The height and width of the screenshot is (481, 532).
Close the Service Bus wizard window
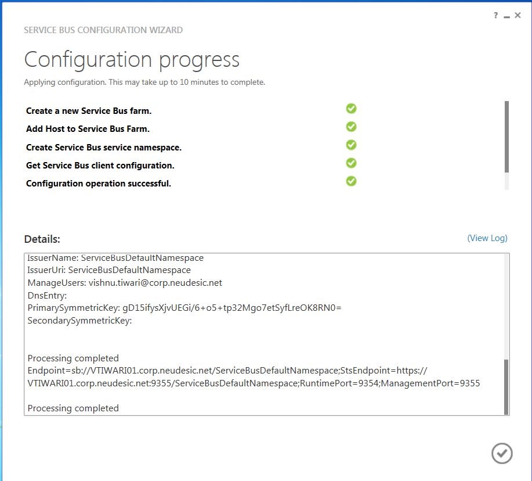tap(517, 15)
